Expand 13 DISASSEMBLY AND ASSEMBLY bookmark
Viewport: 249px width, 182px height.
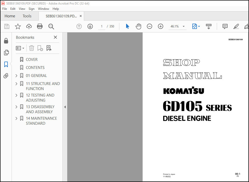click(16, 107)
